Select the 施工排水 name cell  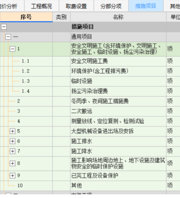click(x=118, y=141)
